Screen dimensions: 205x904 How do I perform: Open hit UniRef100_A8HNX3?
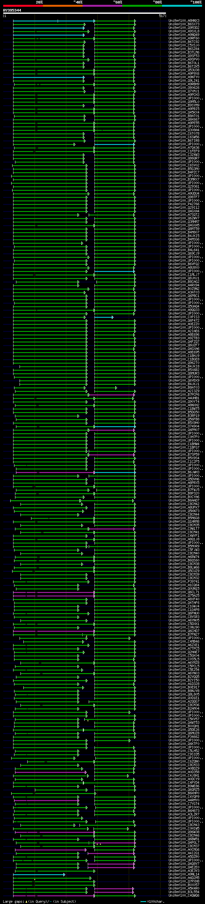point(184,21)
